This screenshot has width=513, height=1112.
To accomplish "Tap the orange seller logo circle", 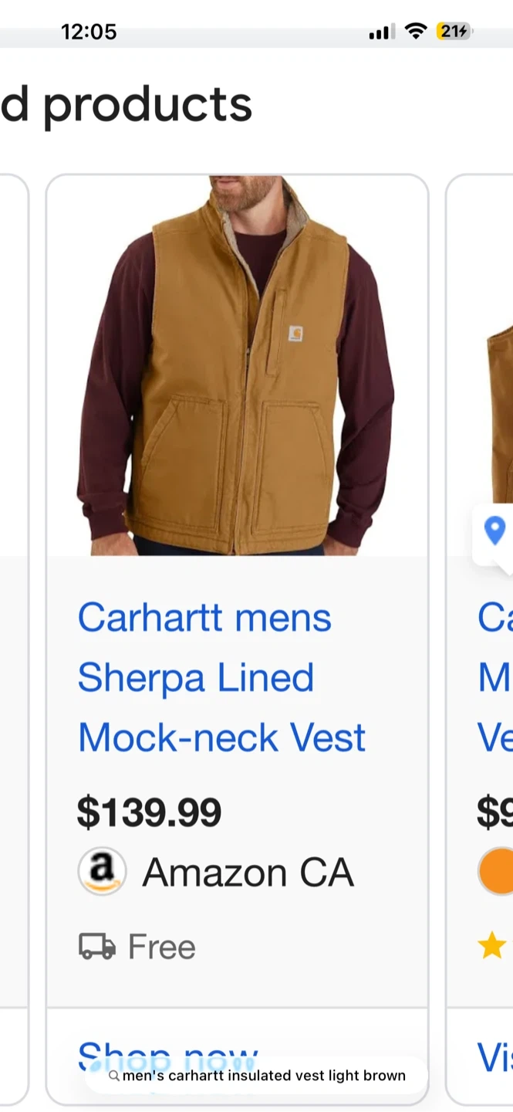I will (495, 872).
